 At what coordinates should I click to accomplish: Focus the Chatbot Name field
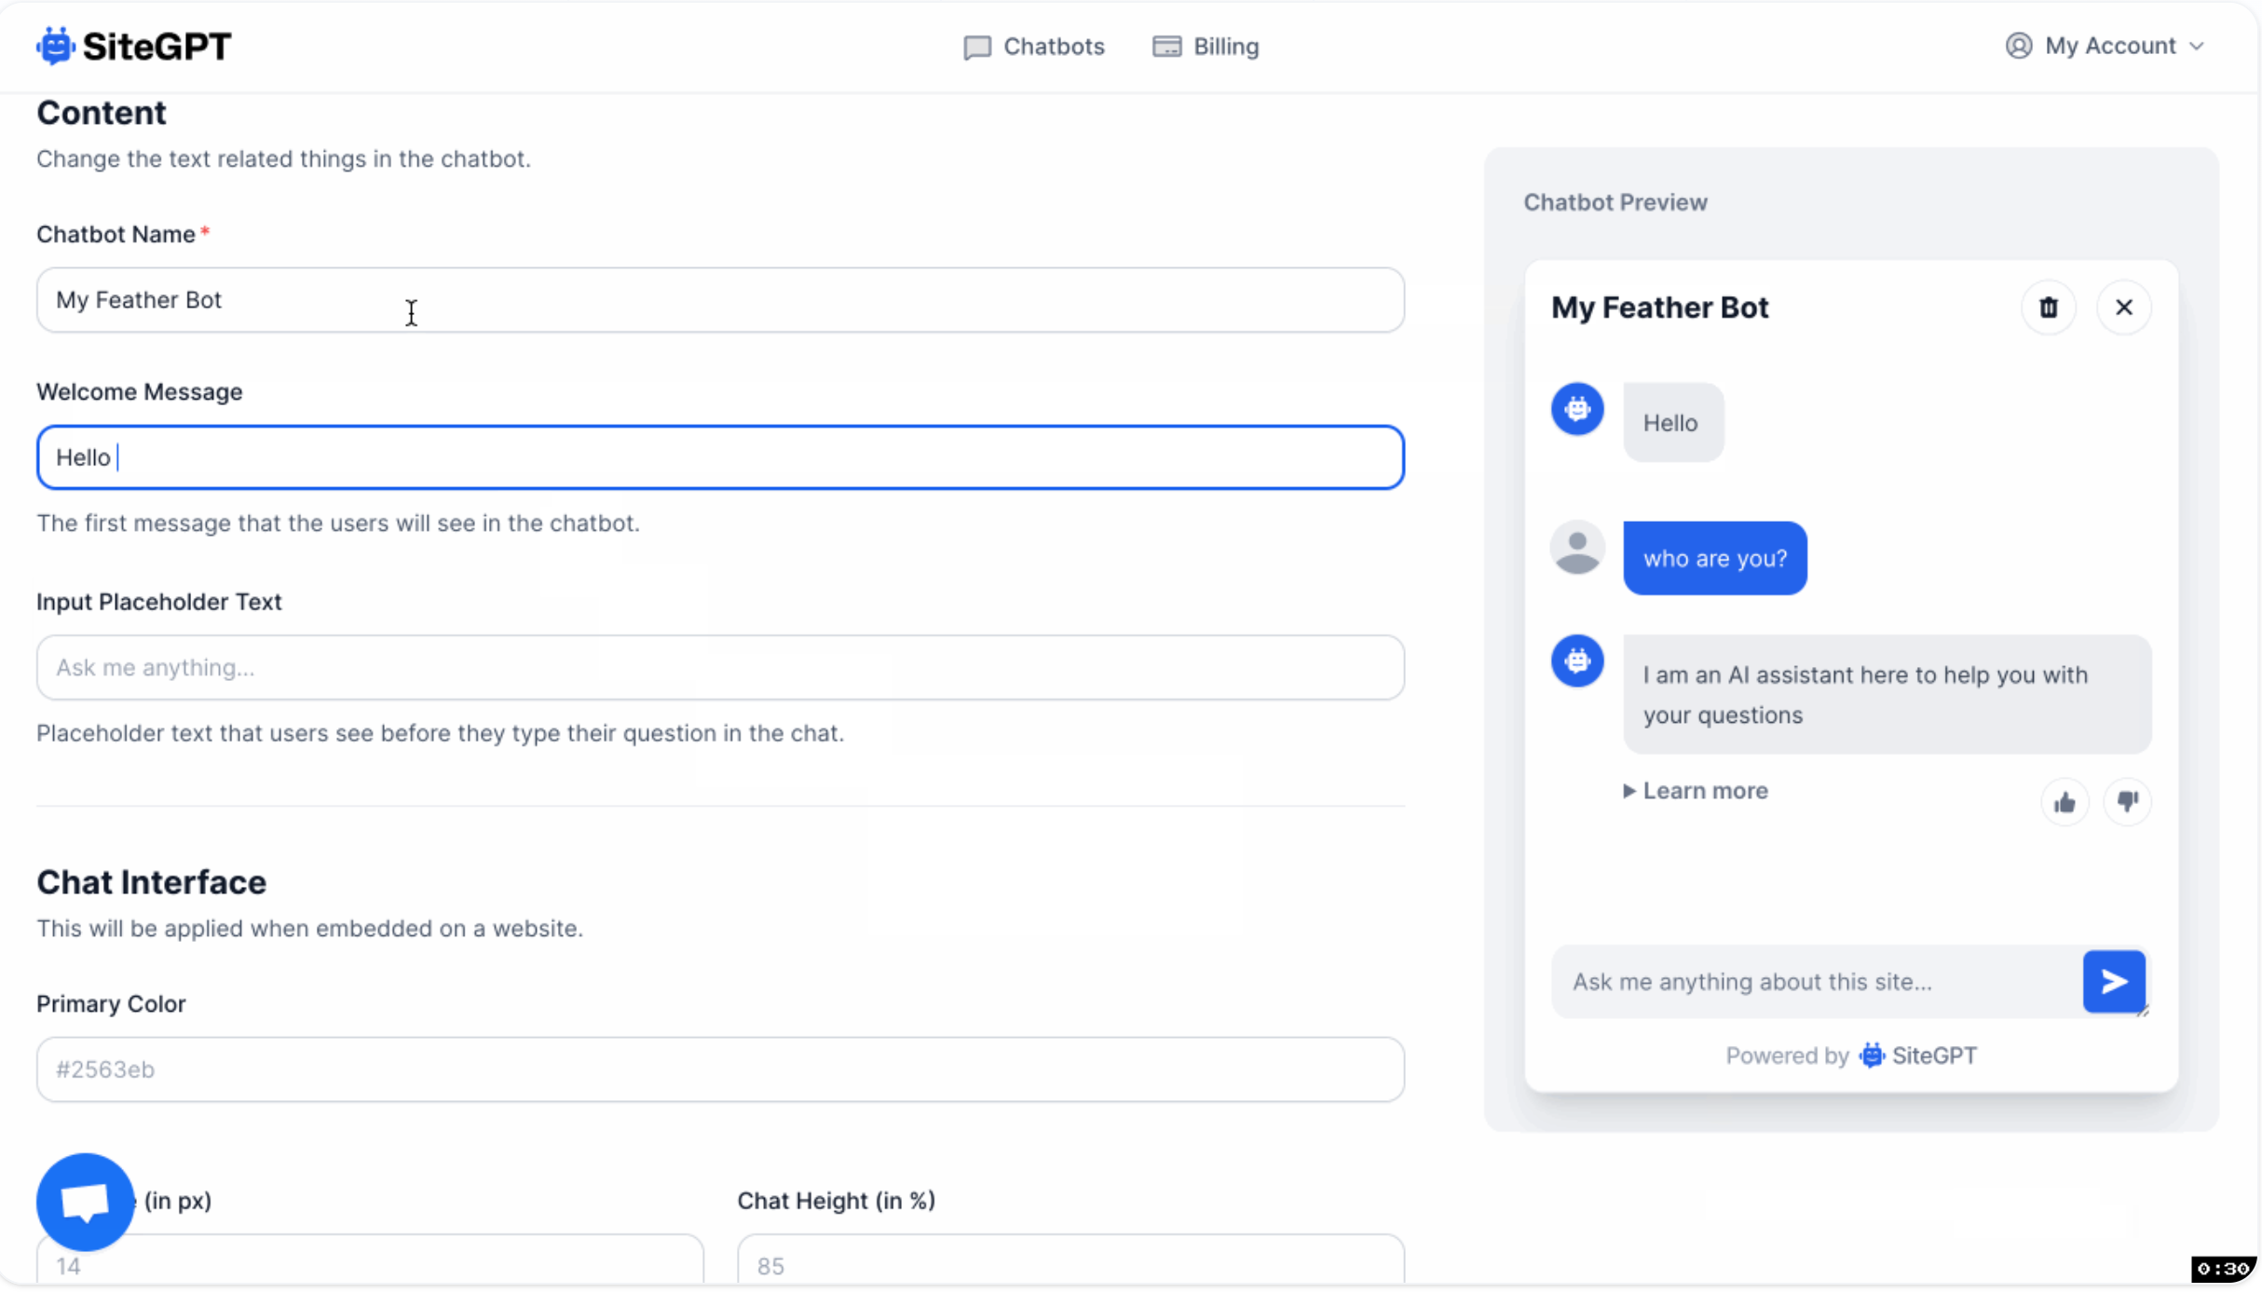(719, 300)
